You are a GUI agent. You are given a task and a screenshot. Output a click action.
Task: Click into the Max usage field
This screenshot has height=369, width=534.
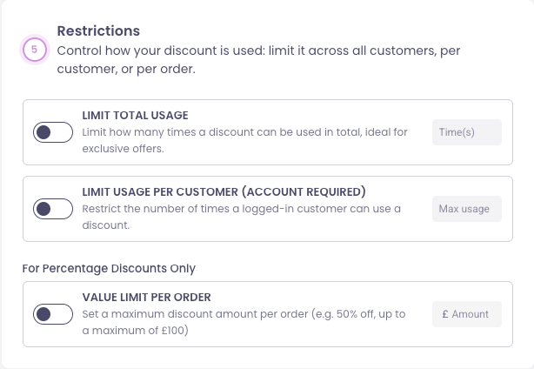click(467, 209)
